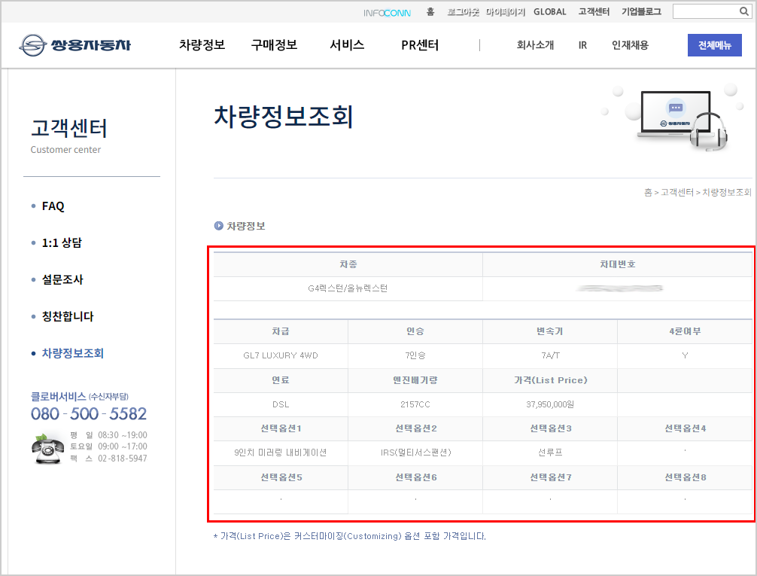Click the telephone icon near service hours
The height and width of the screenshot is (576, 757).
pyautogui.click(x=47, y=450)
